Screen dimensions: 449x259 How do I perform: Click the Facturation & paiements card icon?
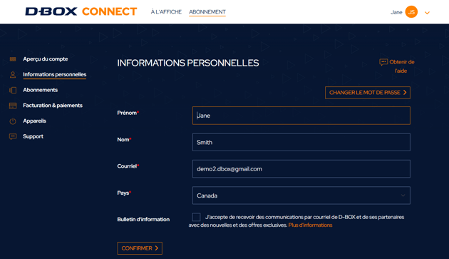[13, 106]
